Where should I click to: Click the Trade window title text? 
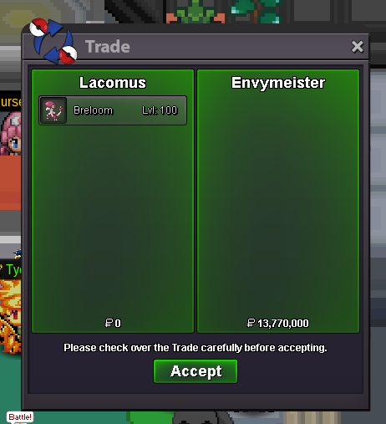coord(108,47)
